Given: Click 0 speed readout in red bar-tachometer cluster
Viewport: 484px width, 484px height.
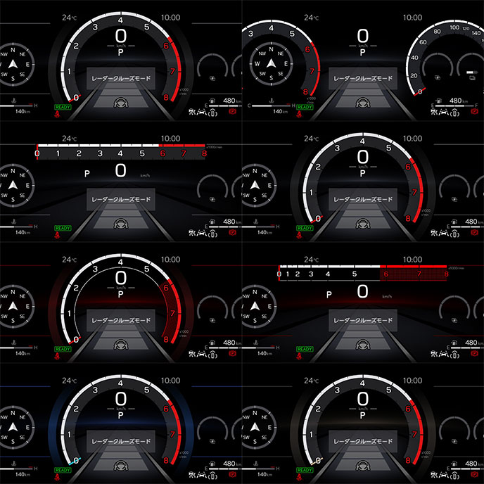Looking at the screenshot, I should 363,291.
